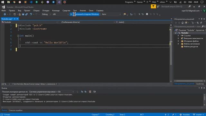206x116 pixels.
Task: Expand Исходные файлы folder
Action: [178, 41]
